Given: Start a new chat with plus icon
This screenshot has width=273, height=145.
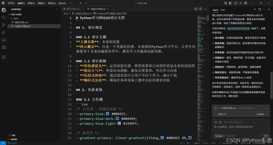Looking at the screenshot, I should [255, 10].
